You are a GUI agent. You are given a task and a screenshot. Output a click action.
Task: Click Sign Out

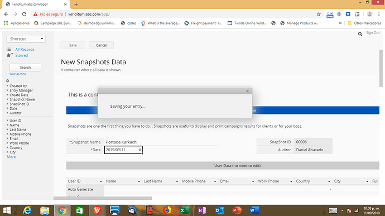tap(373, 33)
